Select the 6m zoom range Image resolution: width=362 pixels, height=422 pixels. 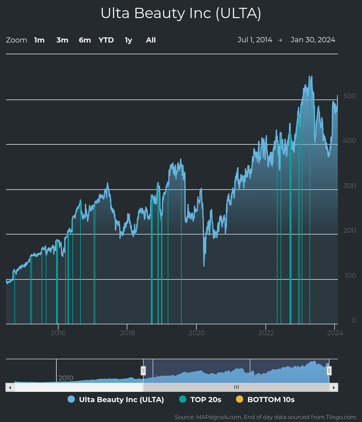pos(85,40)
